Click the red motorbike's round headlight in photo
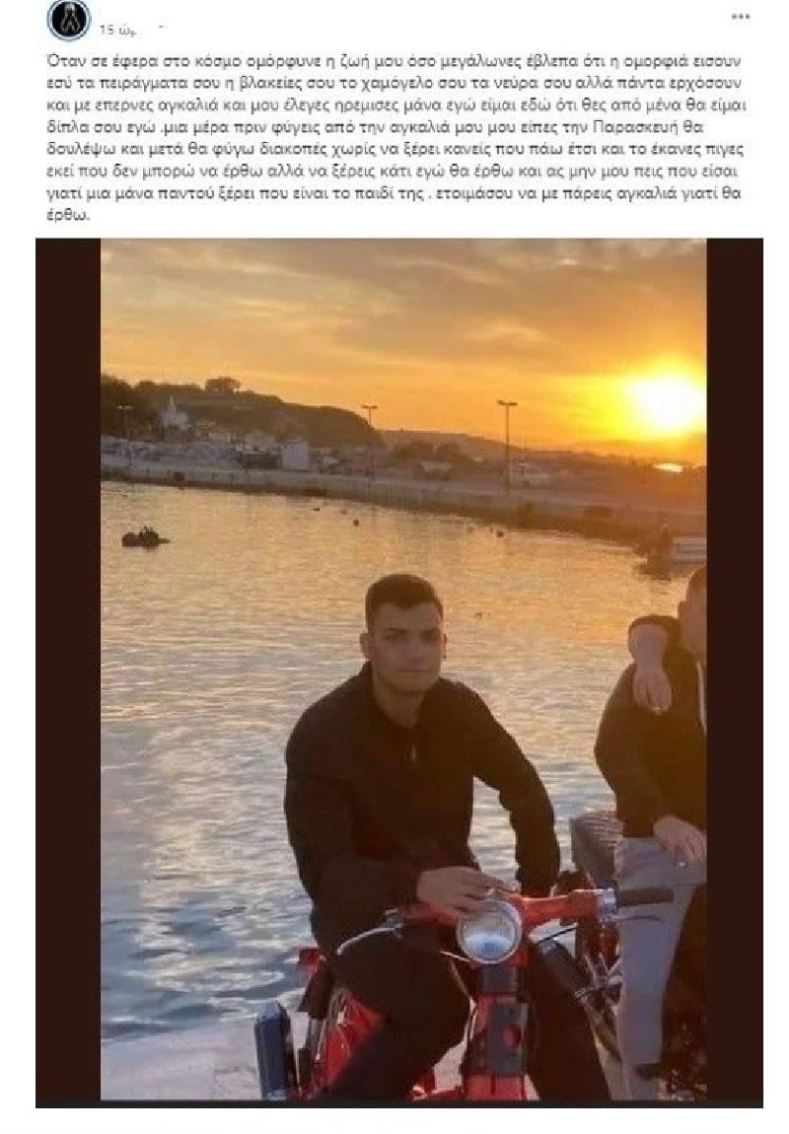This screenshot has height=1134, width=789. point(489,930)
